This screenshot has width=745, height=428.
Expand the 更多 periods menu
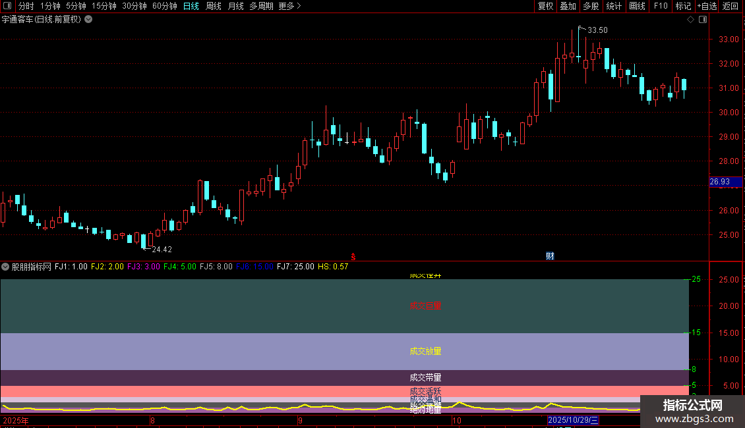pyautogui.click(x=289, y=6)
